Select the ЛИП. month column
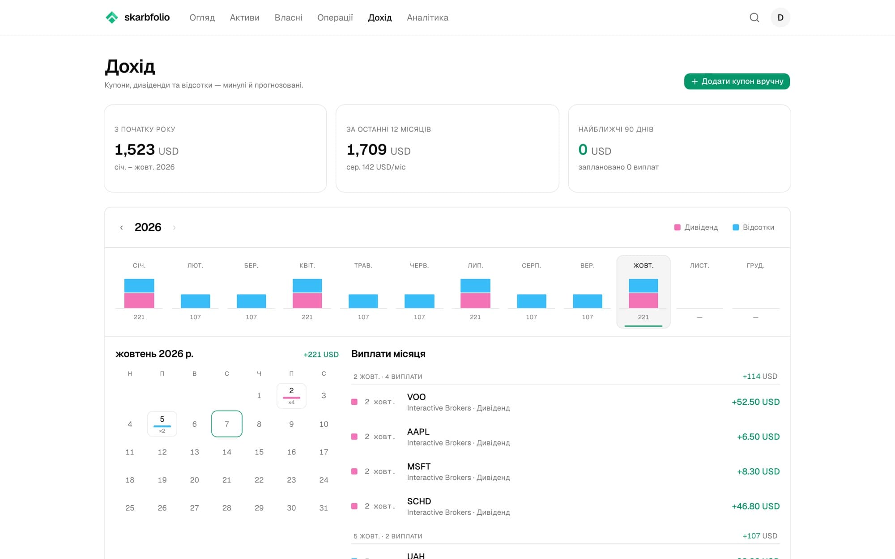The width and height of the screenshot is (895, 559). point(475,292)
